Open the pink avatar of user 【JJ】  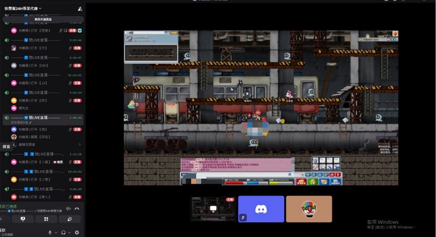13,83
